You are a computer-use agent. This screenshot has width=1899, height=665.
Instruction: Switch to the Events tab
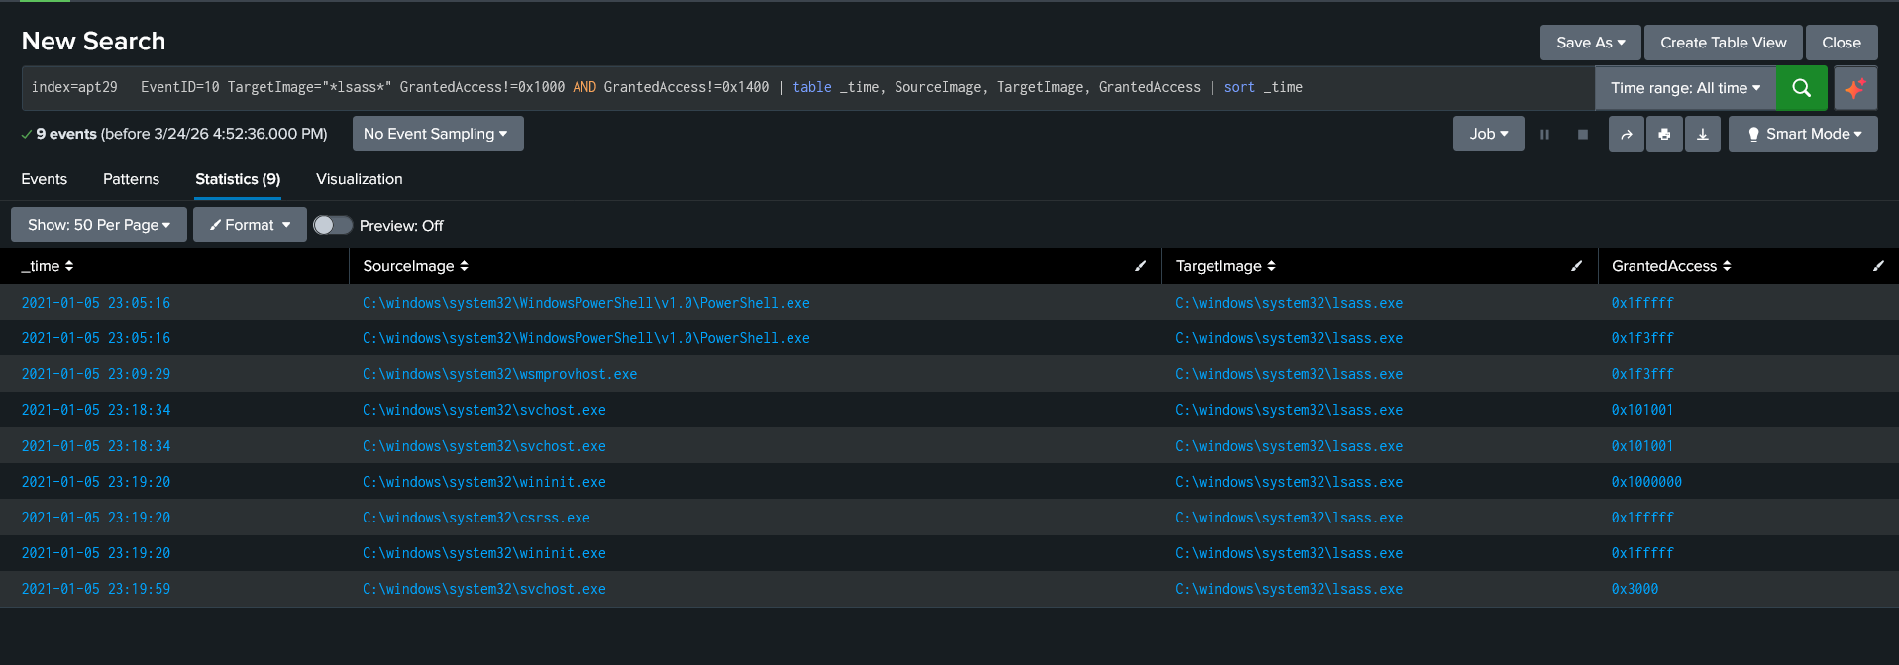pos(45,179)
